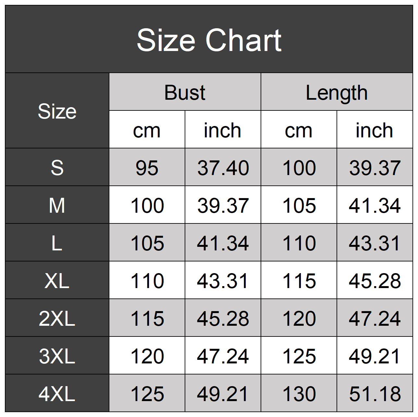Click the 3XL size row label

[x=57, y=356]
